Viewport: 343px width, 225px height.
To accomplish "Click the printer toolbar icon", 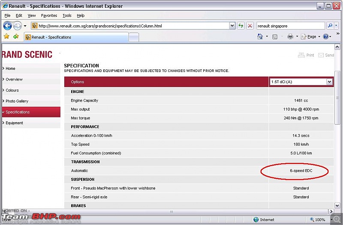I will tap(290, 36).
